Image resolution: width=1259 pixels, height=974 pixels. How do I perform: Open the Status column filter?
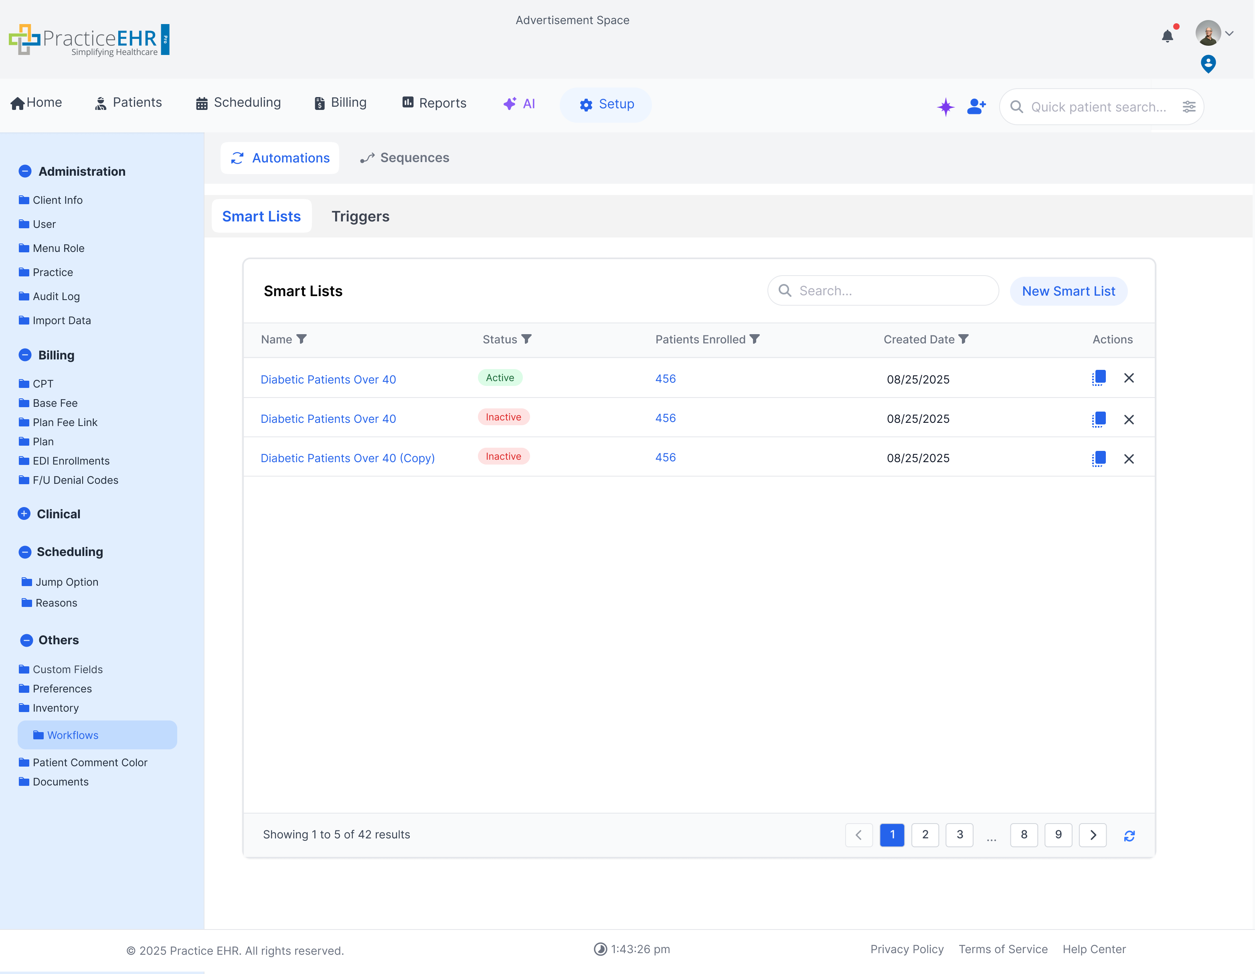pyautogui.click(x=526, y=339)
